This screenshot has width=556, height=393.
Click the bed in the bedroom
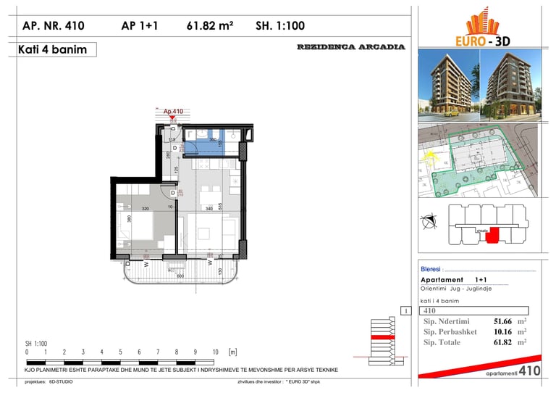[135, 226]
